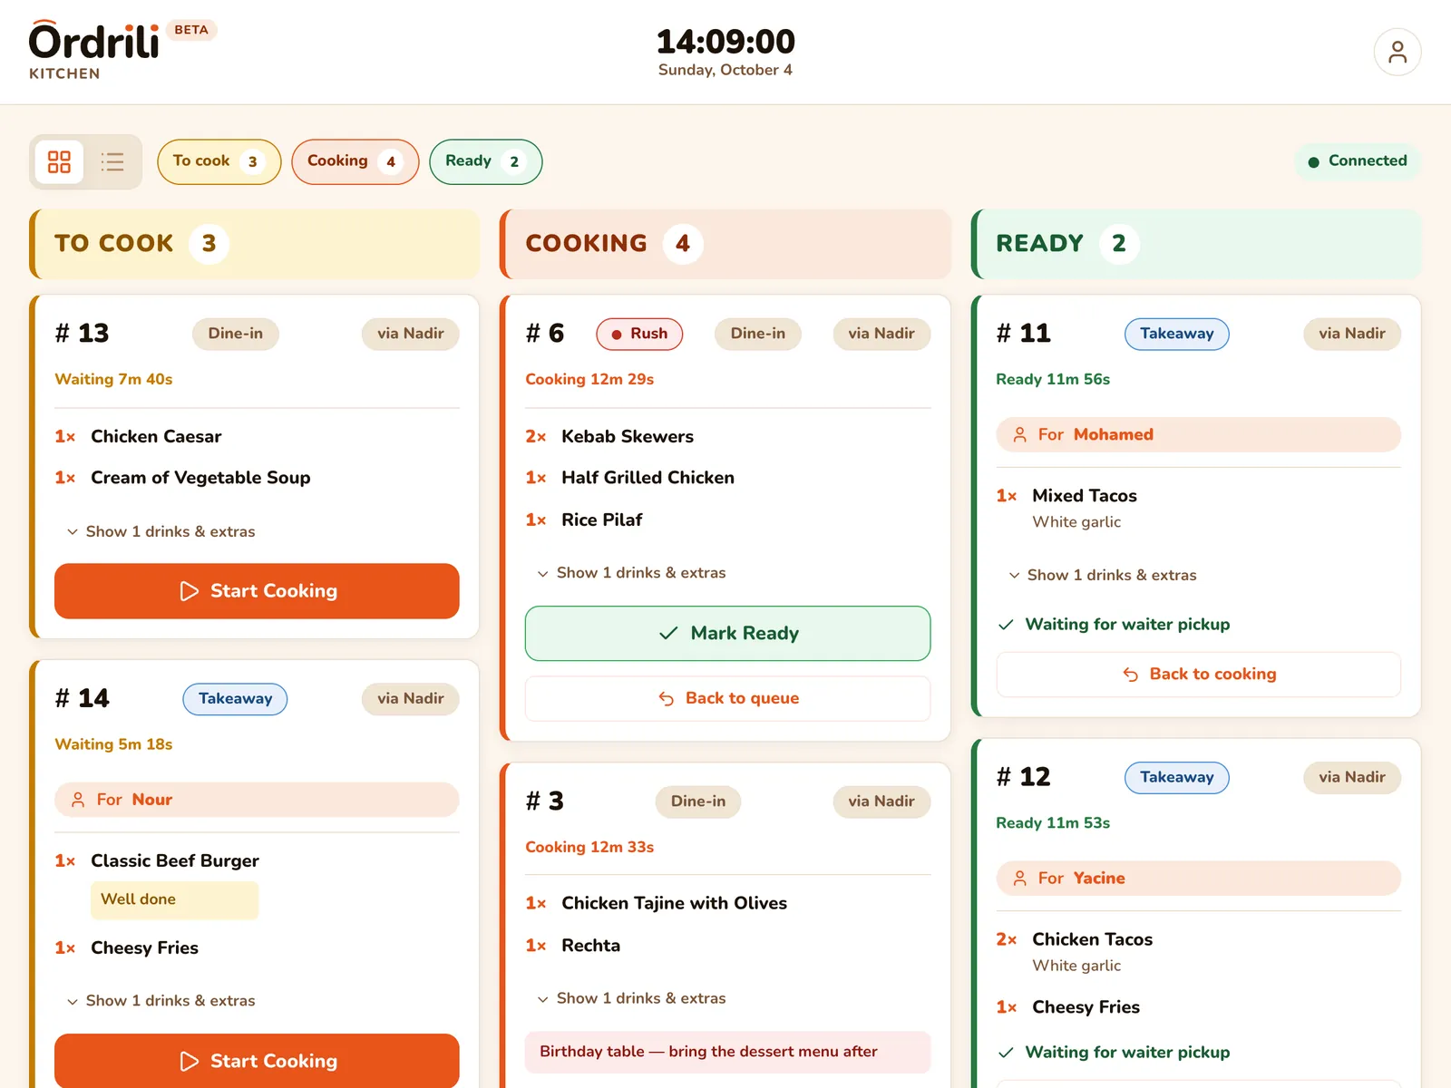The height and width of the screenshot is (1088, 1451).
Task: Click person icon beside For Mohamed
Action: click(1019, 435)
